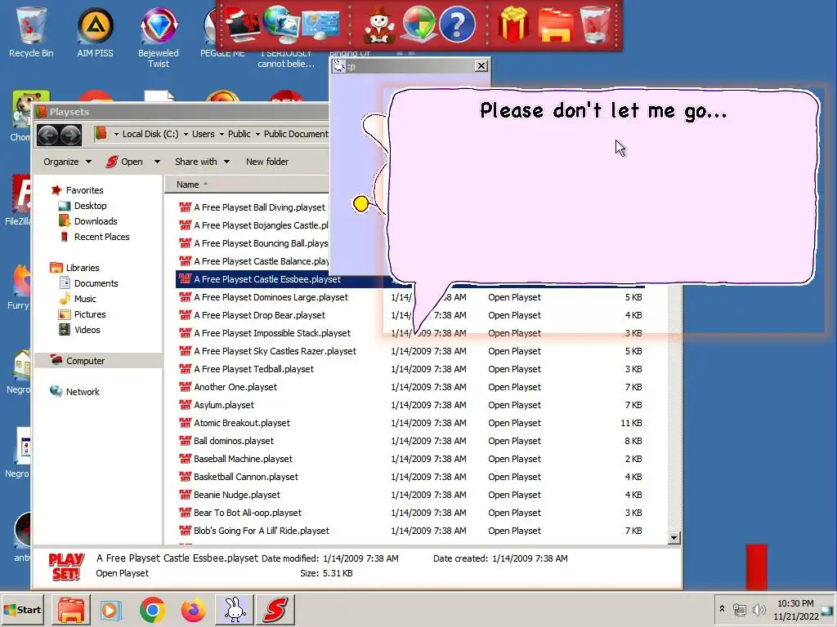Open the recycle bin icon in top dock

pyautogui.click(x=595, y=24)
